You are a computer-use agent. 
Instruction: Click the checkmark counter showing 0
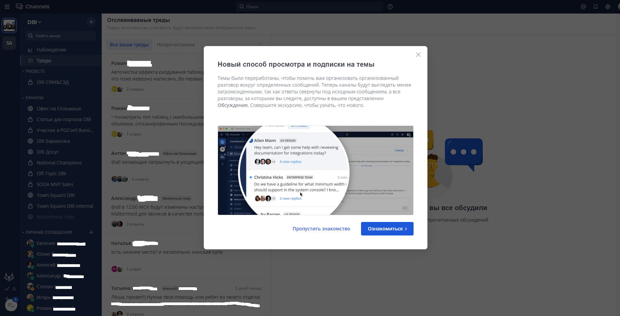click(x=10, y=289)
